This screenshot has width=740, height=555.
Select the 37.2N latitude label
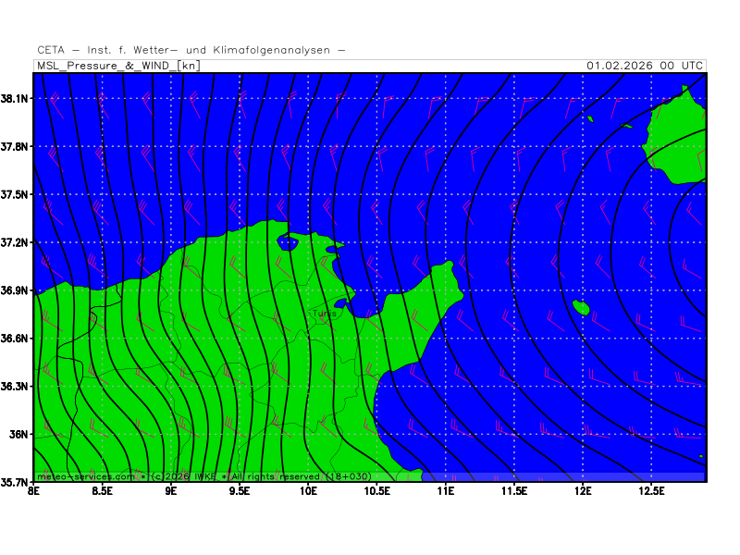[18, 242]
